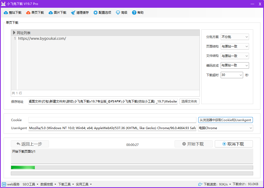Expand the 实用工具 menu in status bar

(84, 184)
